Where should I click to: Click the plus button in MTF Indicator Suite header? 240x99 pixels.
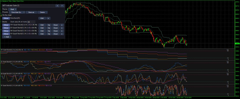(57, 6)
